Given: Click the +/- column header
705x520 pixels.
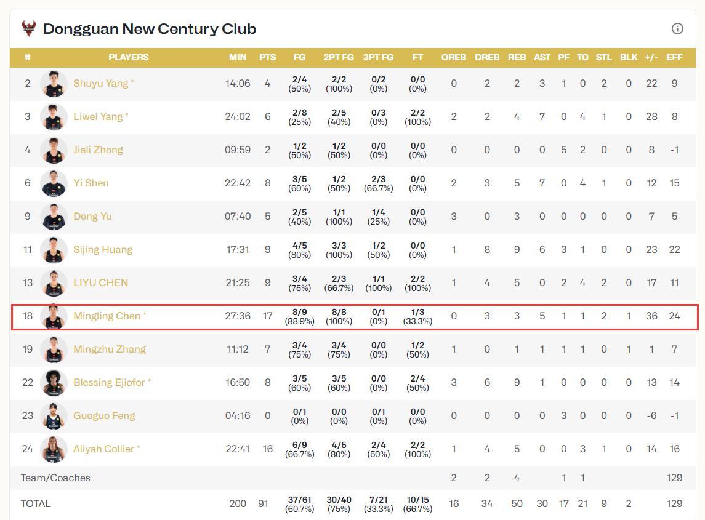Looking at the screenshot, I should pos(651,57).
